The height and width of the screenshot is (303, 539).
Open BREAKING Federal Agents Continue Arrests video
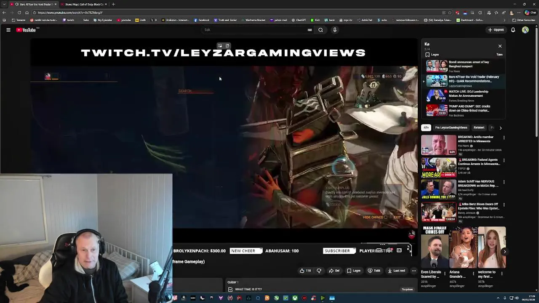tap(461, 167)
